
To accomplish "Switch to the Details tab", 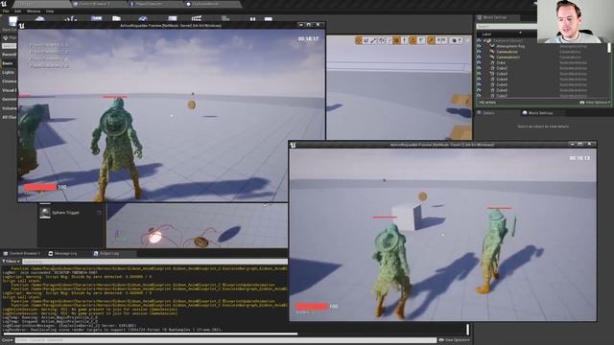I will (x=488, y=113).
